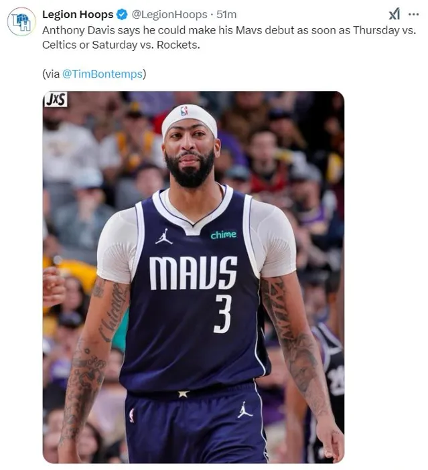This screenshot has width=428, height=470.
Task: Open the attached player photo
Action: [x=194, y=277]
